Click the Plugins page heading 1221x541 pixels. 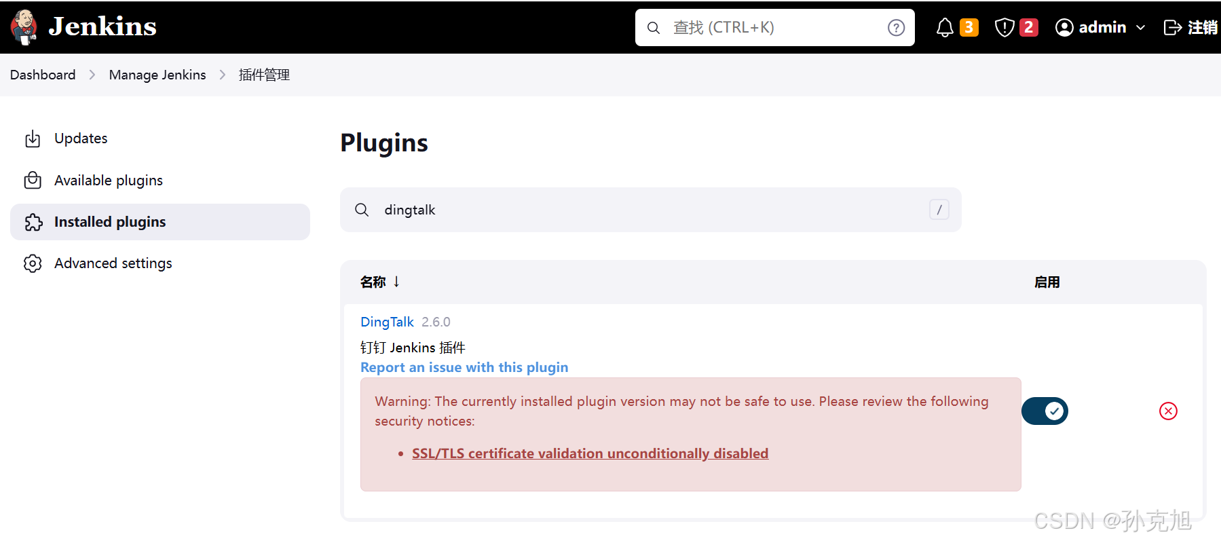click(x=384, y=143)
